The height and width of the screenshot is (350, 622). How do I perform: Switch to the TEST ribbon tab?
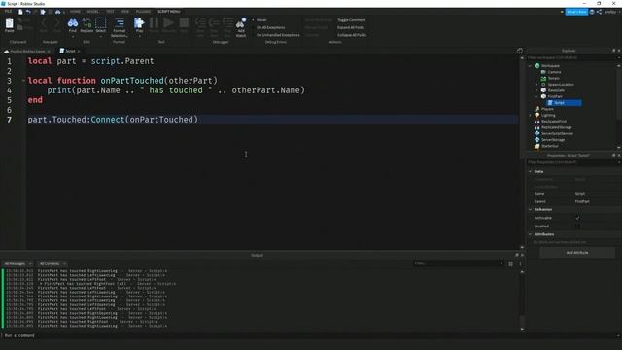[x=110, y=12]
